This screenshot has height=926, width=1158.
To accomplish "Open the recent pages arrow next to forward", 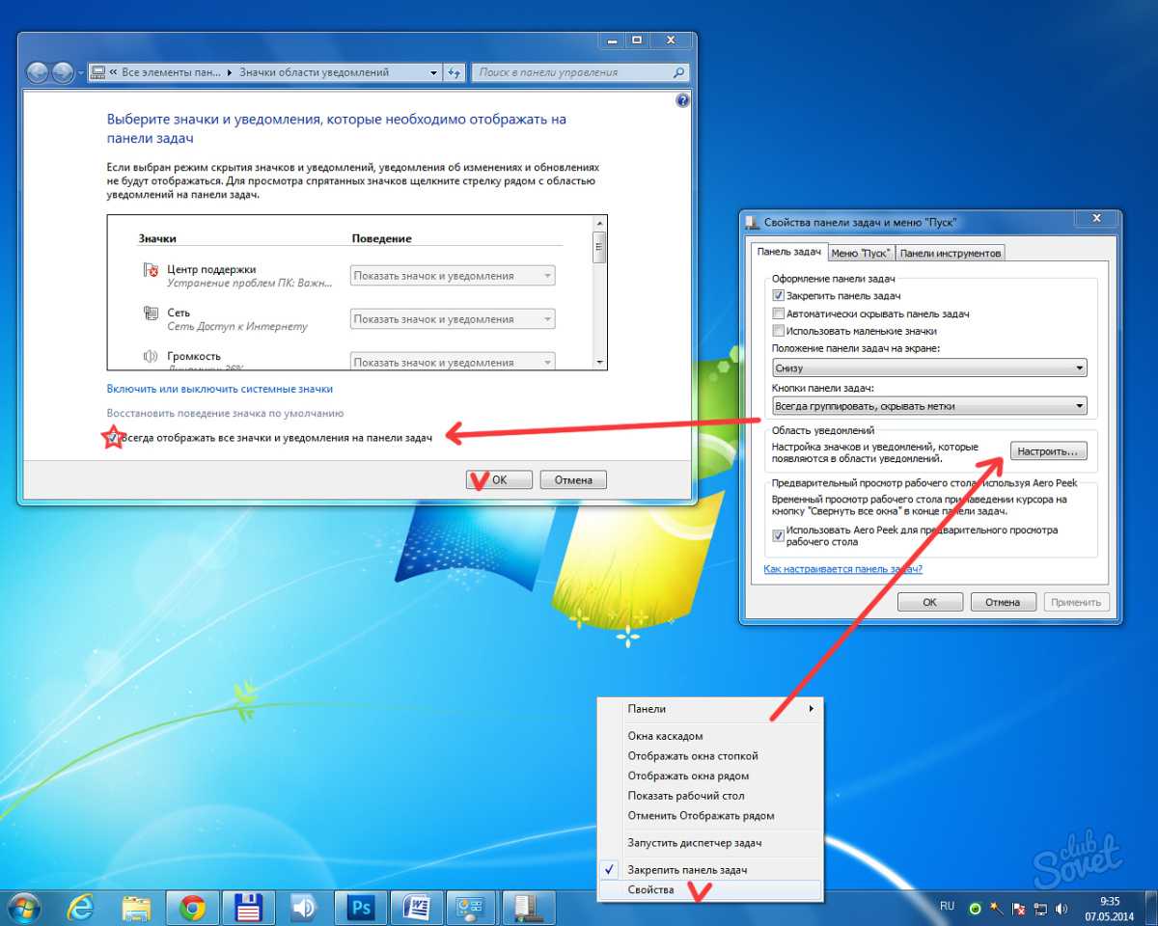I will pos(80,73).
